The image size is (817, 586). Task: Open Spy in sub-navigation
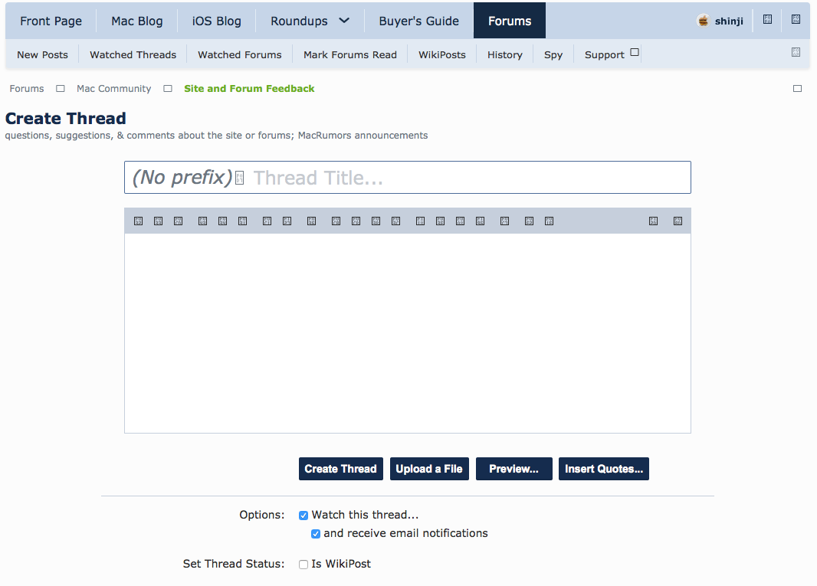(x=553, y=54)
